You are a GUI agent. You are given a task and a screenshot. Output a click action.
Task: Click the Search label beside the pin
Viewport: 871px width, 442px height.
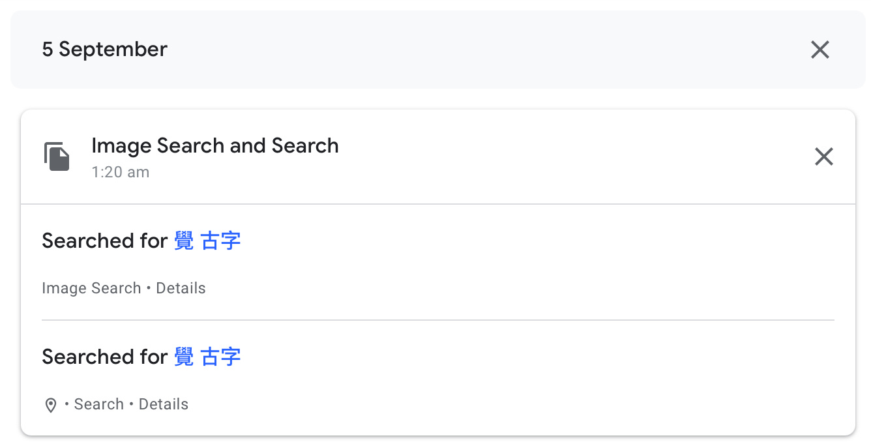point(99,404)
